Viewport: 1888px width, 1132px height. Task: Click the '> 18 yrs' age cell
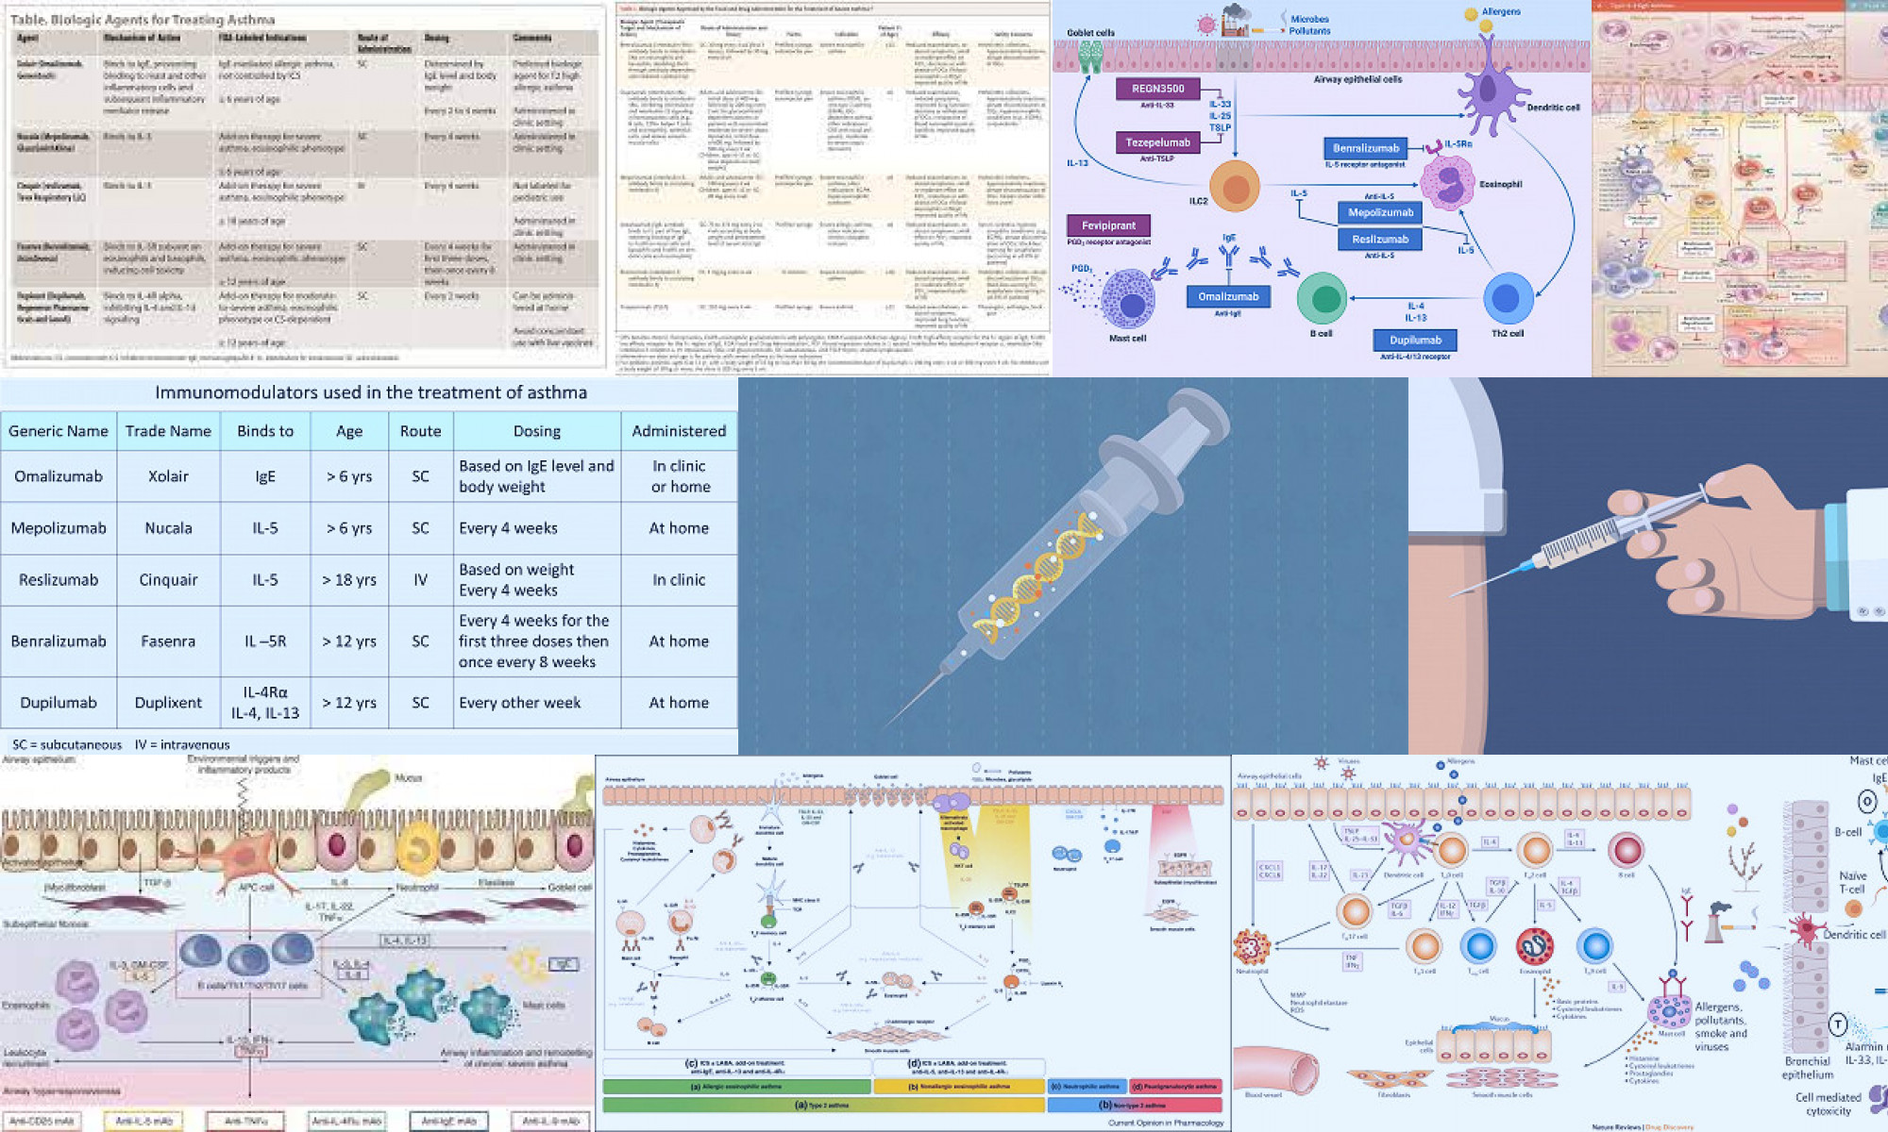coord(349,580)
